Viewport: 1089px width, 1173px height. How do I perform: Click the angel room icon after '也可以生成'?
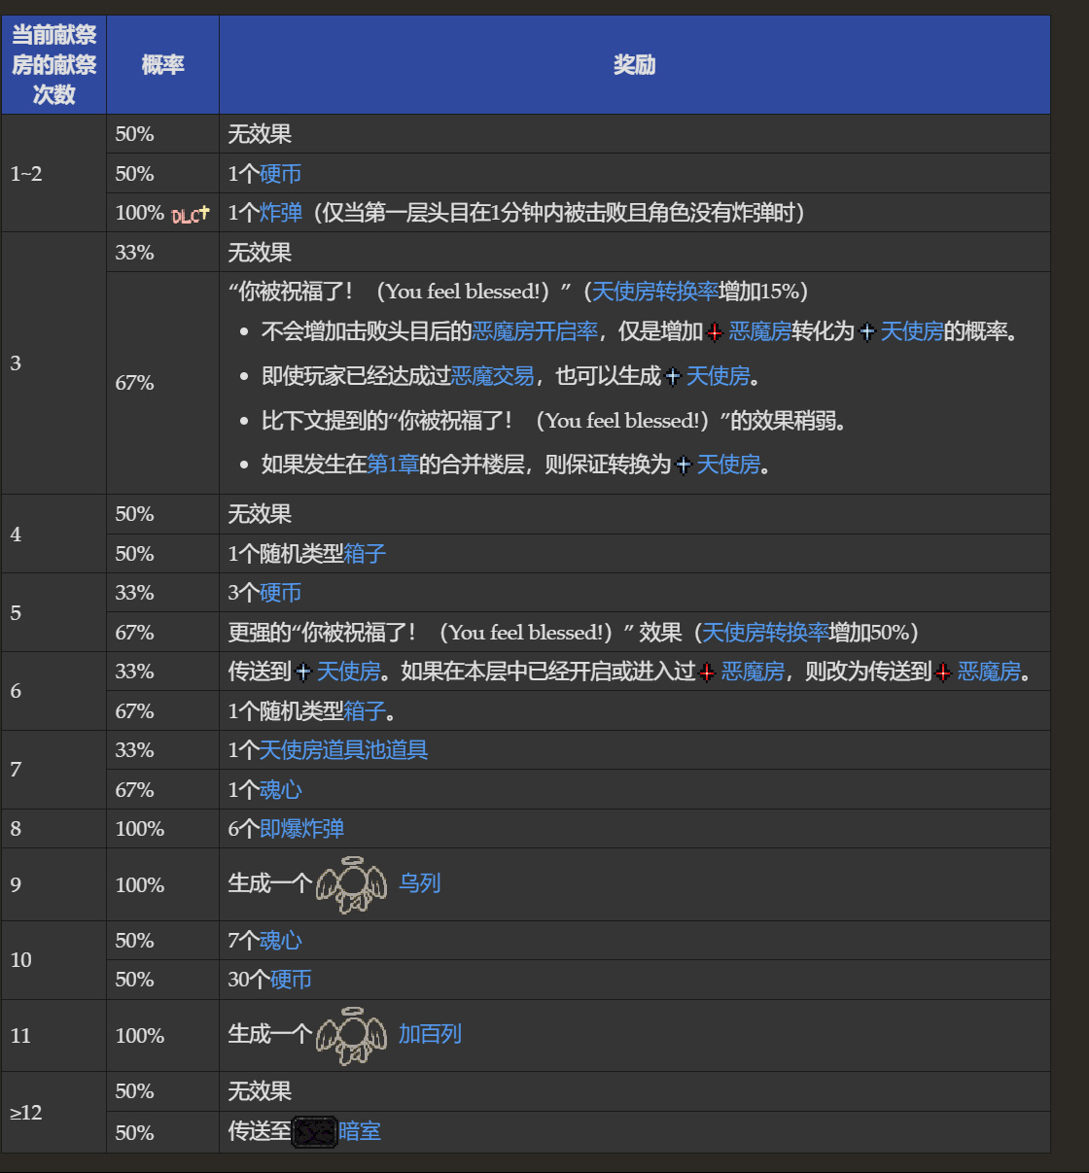(673, 377)
